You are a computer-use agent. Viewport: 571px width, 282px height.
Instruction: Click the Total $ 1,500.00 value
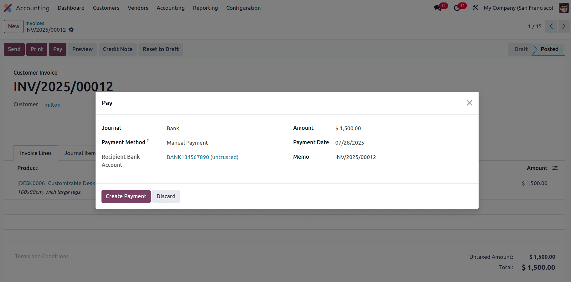[x=538, y=268]
